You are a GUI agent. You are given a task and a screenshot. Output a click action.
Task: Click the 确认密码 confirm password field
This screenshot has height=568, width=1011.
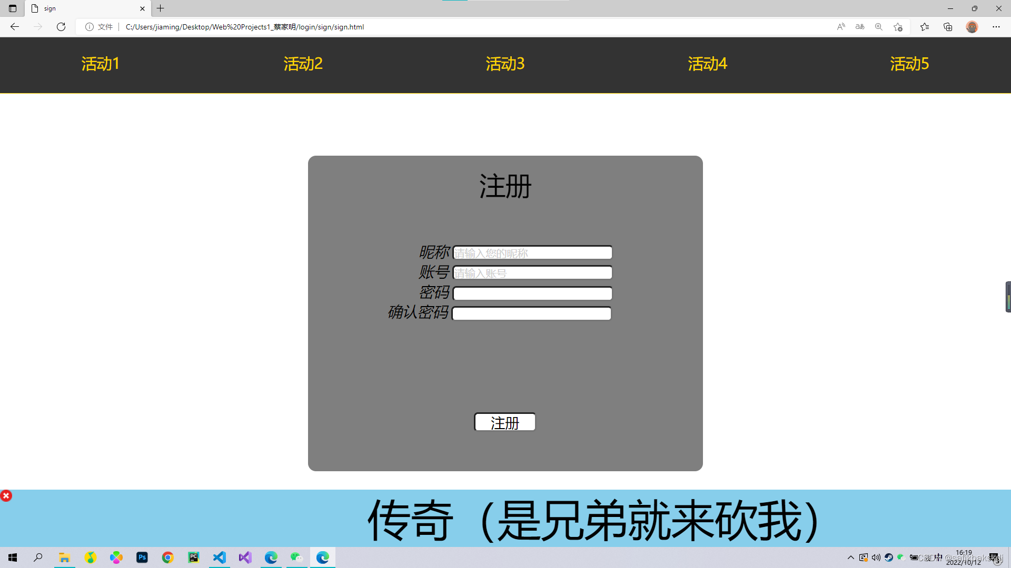[x=531, y=314]
